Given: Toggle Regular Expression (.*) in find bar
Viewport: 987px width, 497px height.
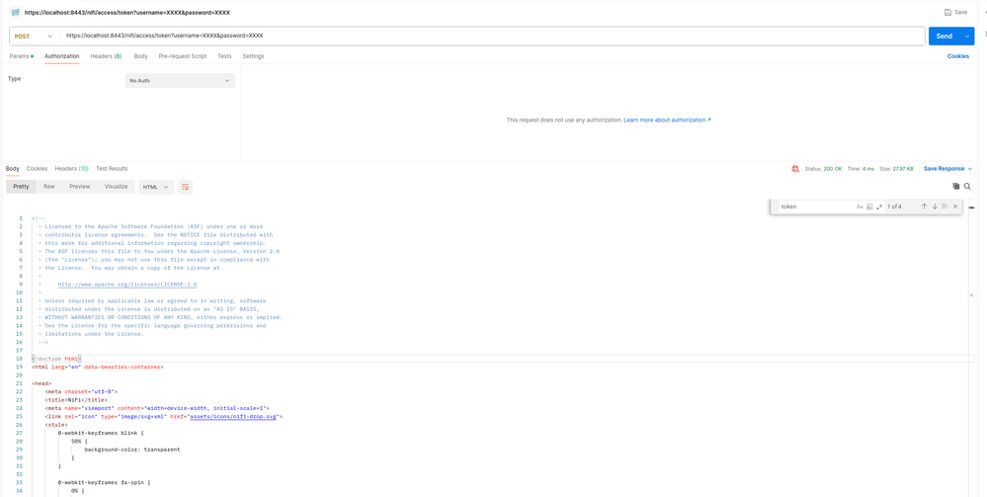Looking at the screenshot, I should (879, 207).
